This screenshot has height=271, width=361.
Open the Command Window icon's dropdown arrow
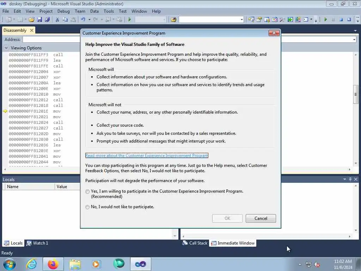tap(311, 20)
